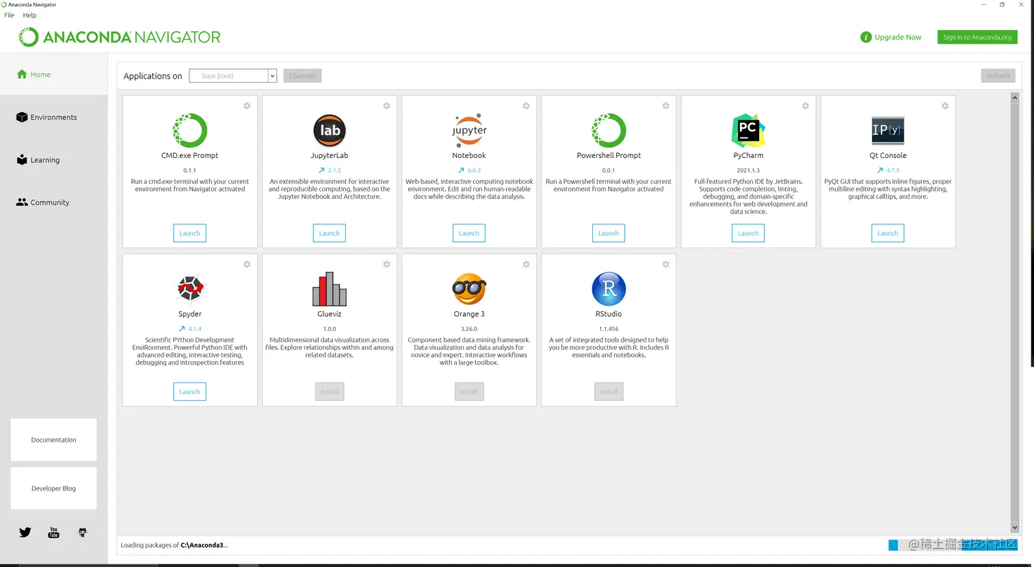1034x567 pixels.
Task: Click the JupyterLab application logo
Action: [x=330, y=131]
